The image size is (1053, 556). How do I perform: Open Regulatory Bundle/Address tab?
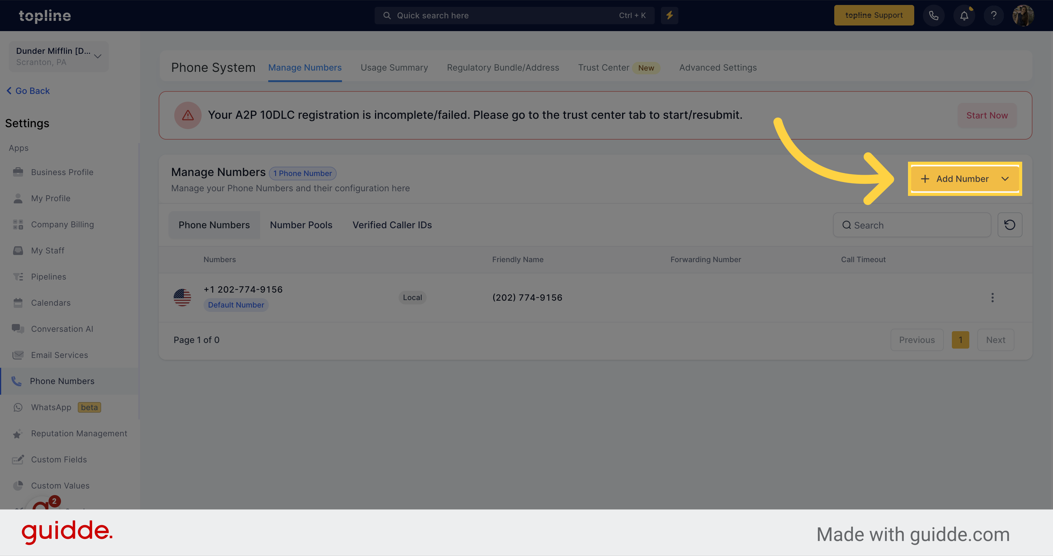[x=503, y=67]
